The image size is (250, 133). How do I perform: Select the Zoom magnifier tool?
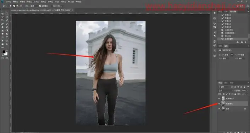[x=7, y=44]
